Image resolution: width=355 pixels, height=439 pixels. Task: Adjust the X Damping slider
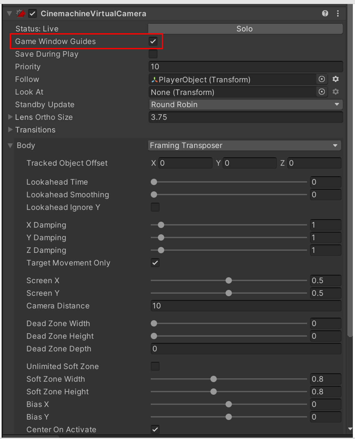(229, 225)
